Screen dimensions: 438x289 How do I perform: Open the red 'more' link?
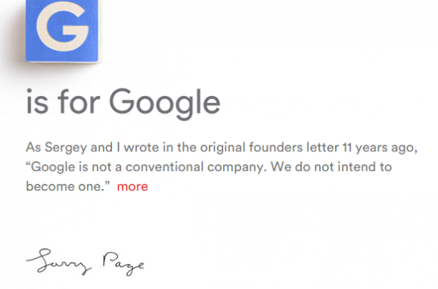(132, 187)
